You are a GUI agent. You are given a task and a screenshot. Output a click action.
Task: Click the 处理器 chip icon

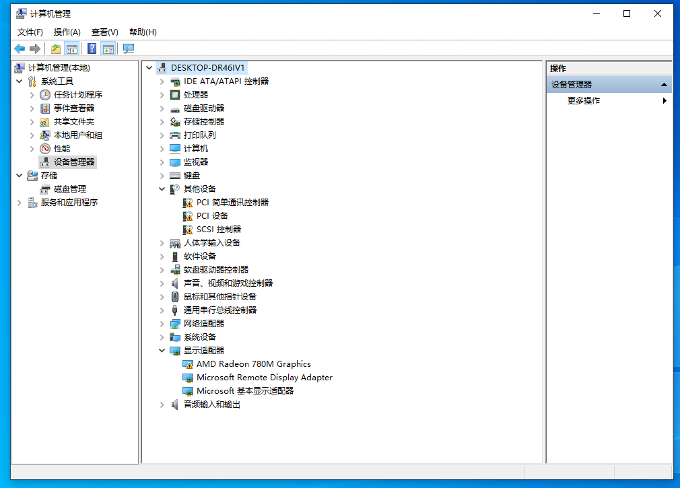175,95
